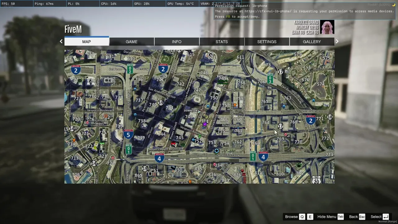
Task: Click the red X blip near 334
Action: (x=215, y=164)
